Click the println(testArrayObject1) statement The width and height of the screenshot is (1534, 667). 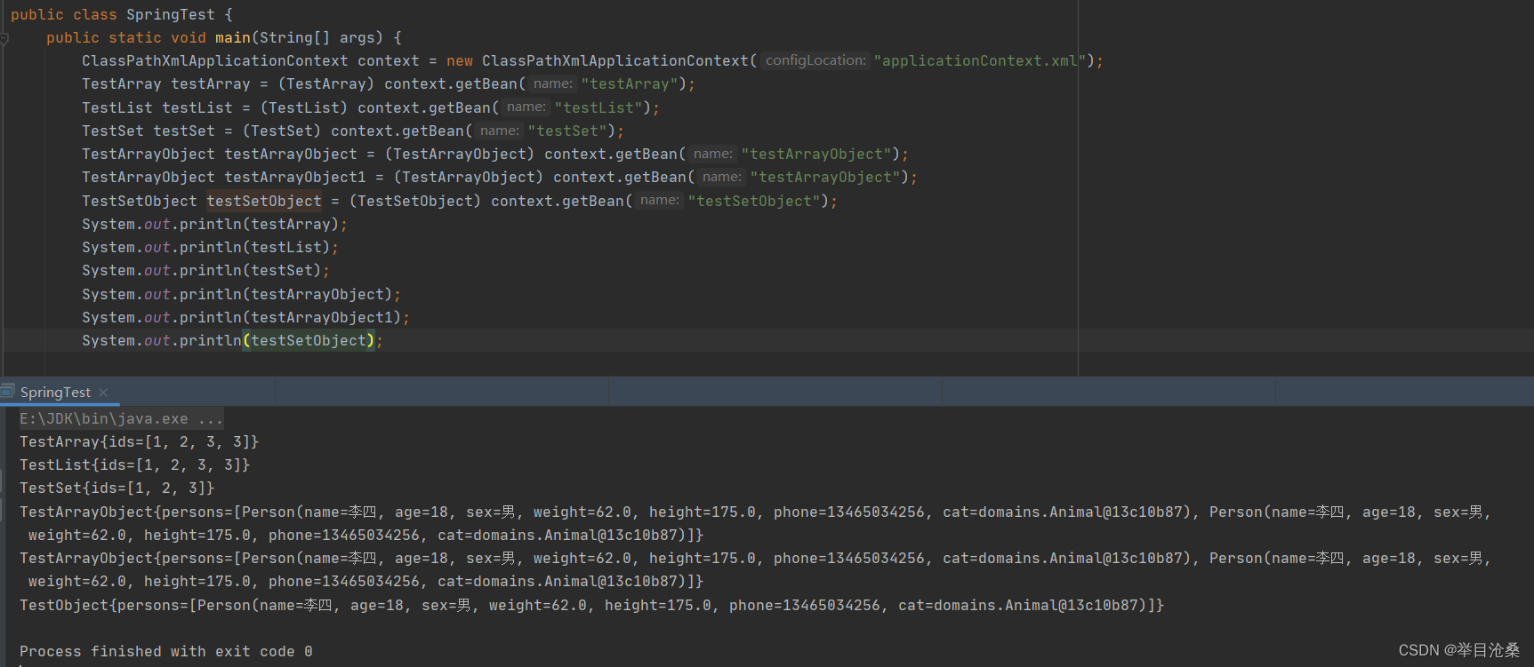point(245,318)
